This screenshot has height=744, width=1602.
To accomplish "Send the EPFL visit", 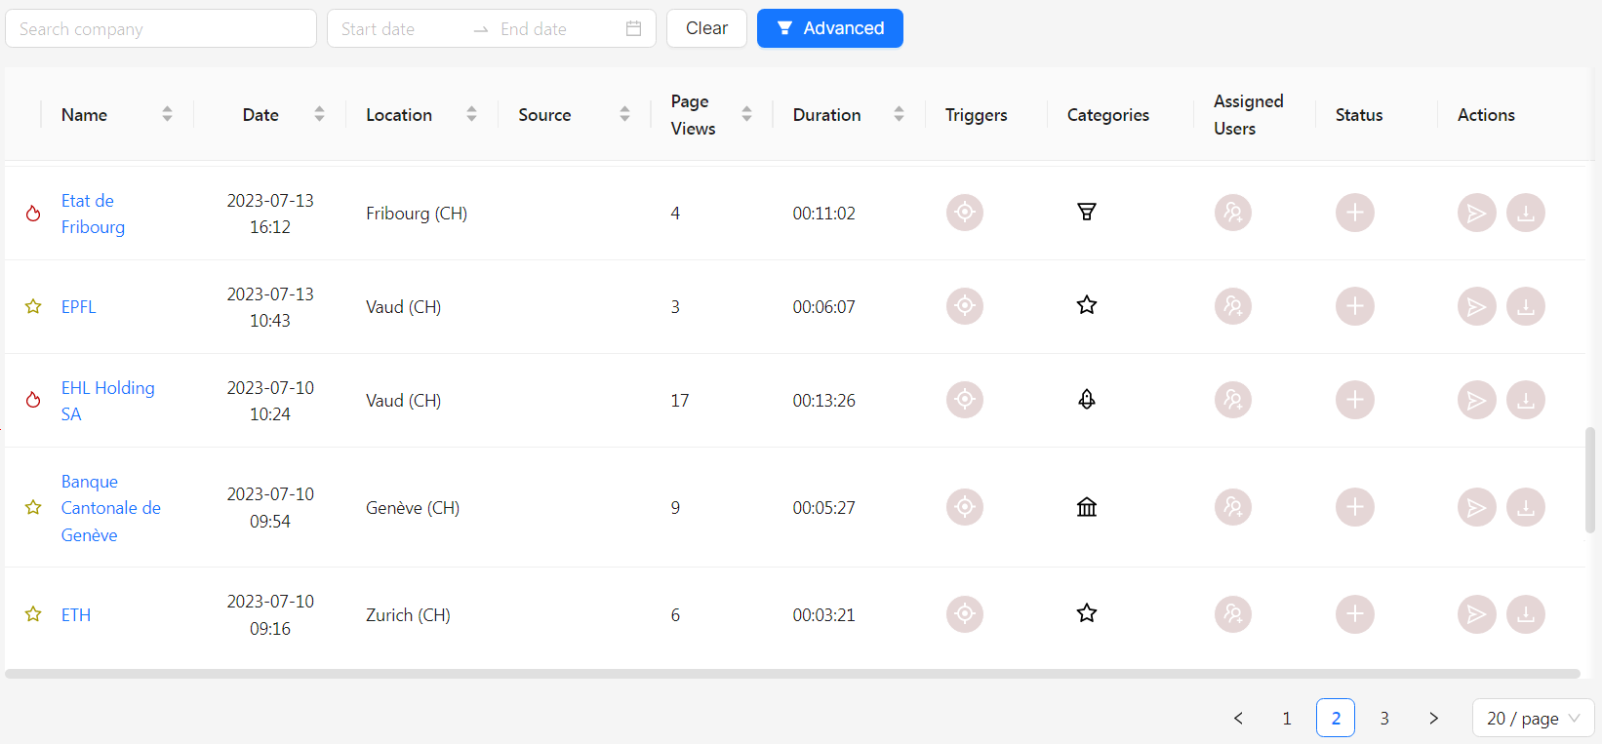I will [x=1477, y=306].
